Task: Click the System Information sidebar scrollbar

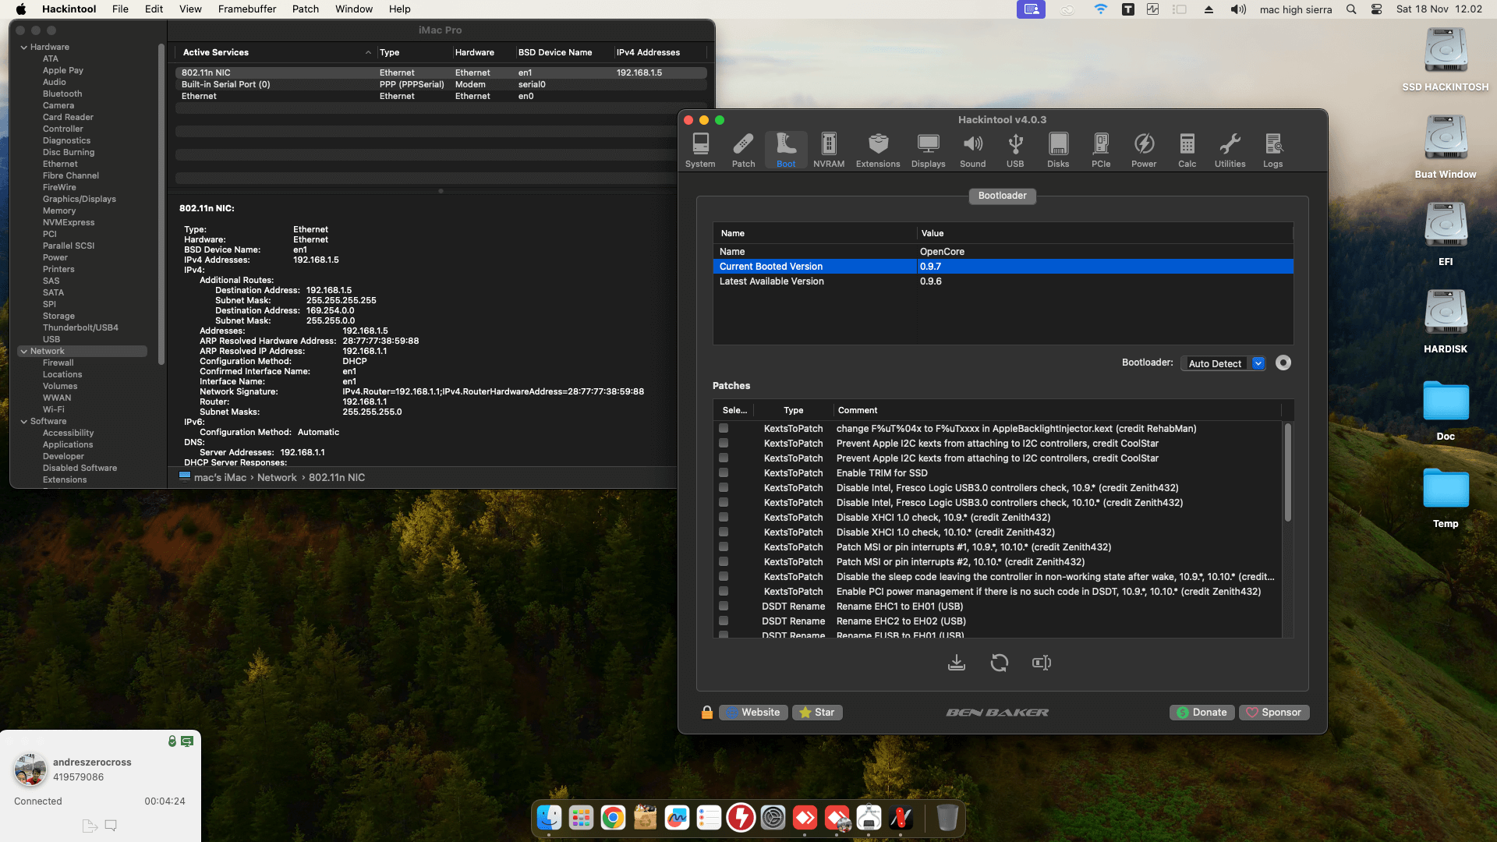Action: (x=161, y=204)
